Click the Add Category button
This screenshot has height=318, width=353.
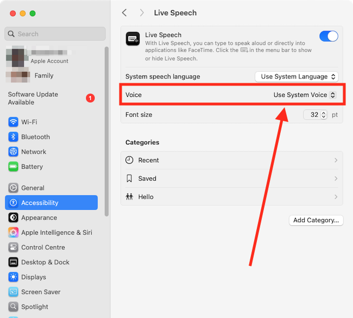pyautogui.click(x=316, y=221)
